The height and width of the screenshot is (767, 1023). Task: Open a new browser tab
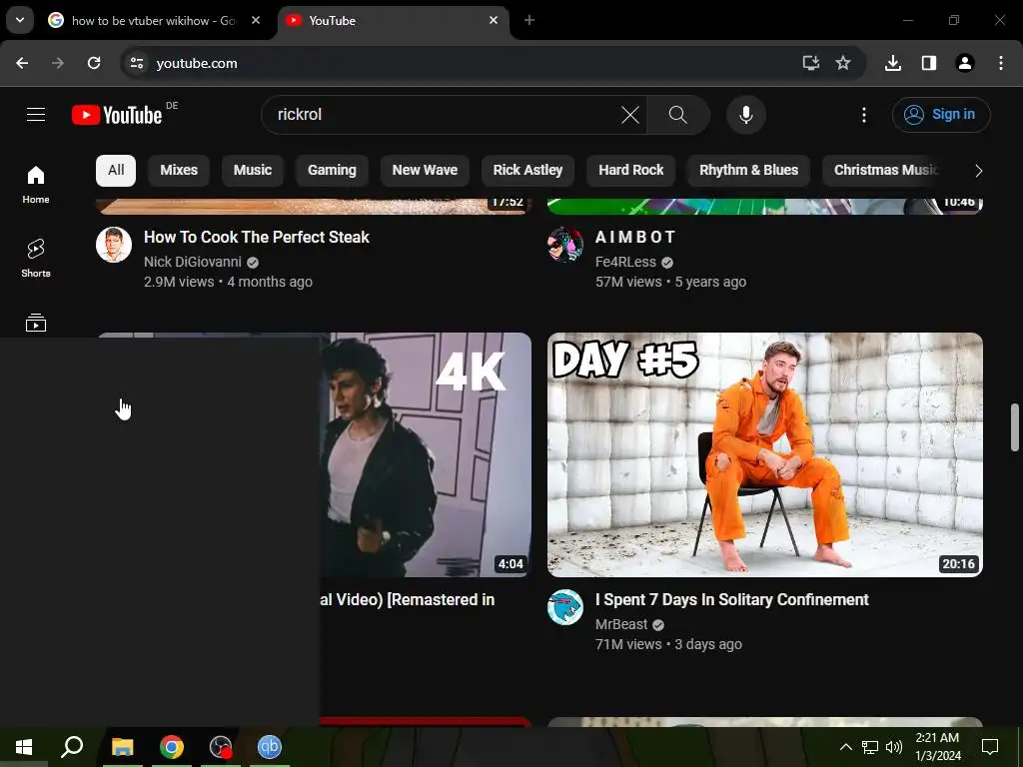529,20
